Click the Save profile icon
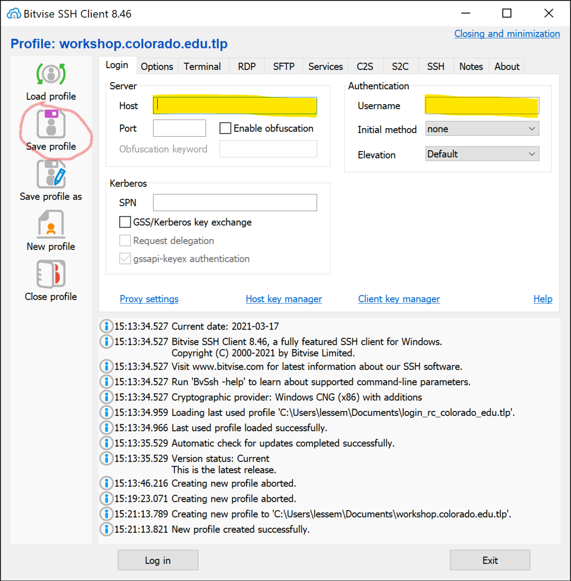Viewport: 571px width, 581px height. (x=51, y=124)
